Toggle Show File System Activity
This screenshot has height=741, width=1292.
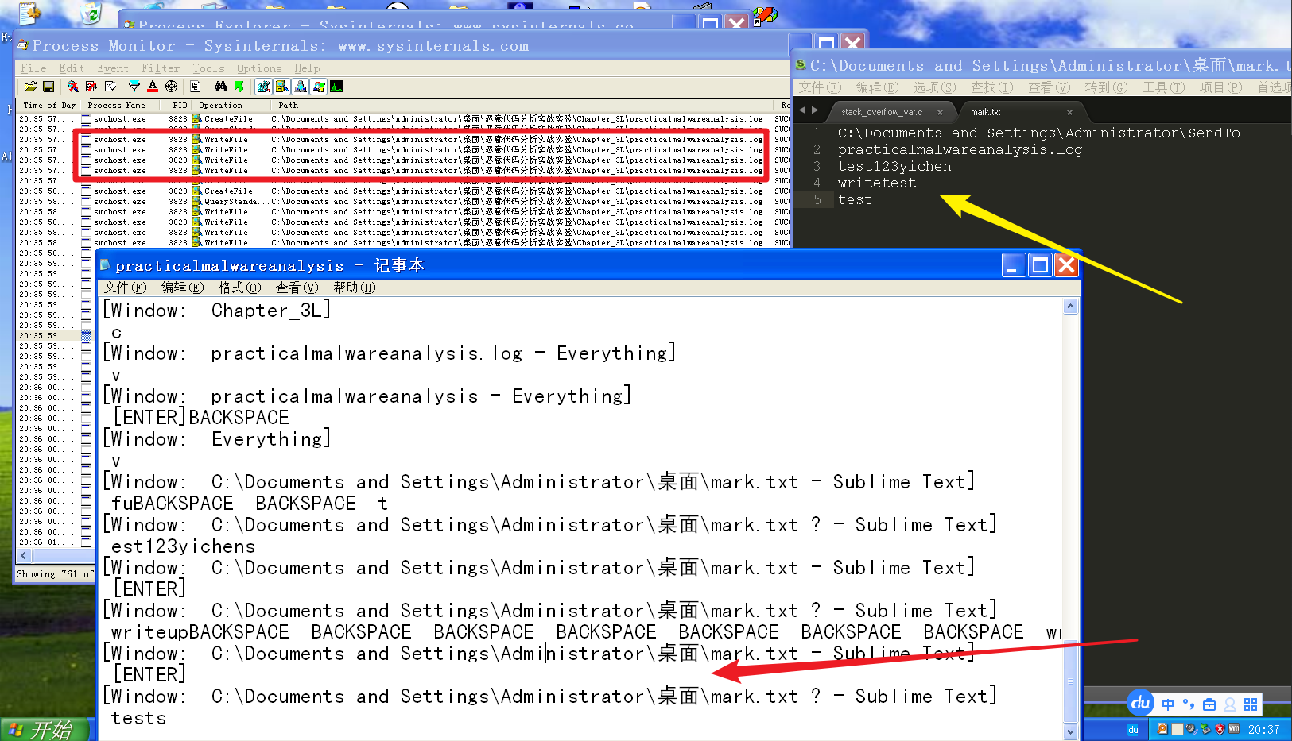(x=282, y=87)
